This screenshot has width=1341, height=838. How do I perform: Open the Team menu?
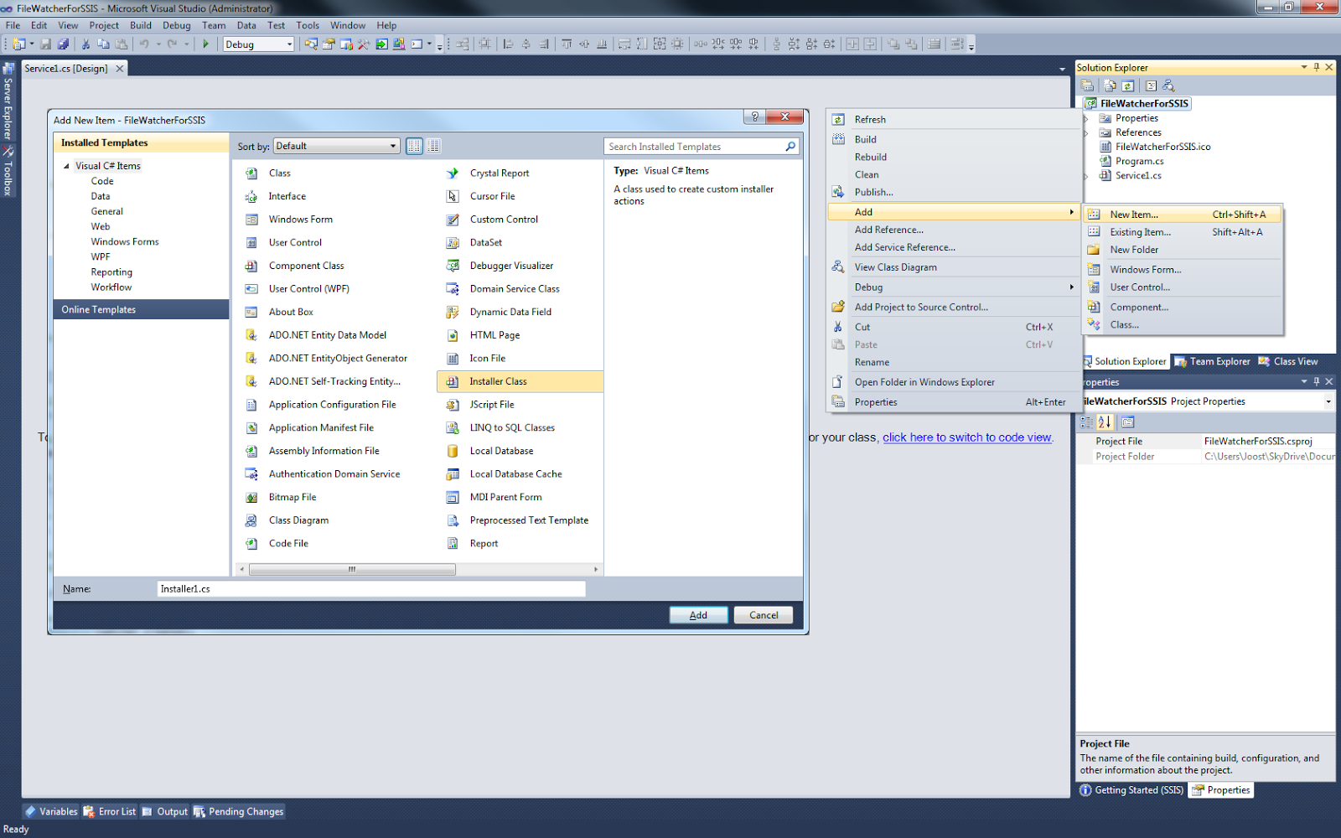pos(214,25)
